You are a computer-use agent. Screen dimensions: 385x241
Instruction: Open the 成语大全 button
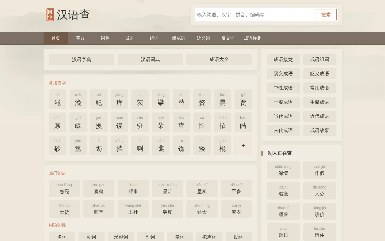click(x=219, y=59)
